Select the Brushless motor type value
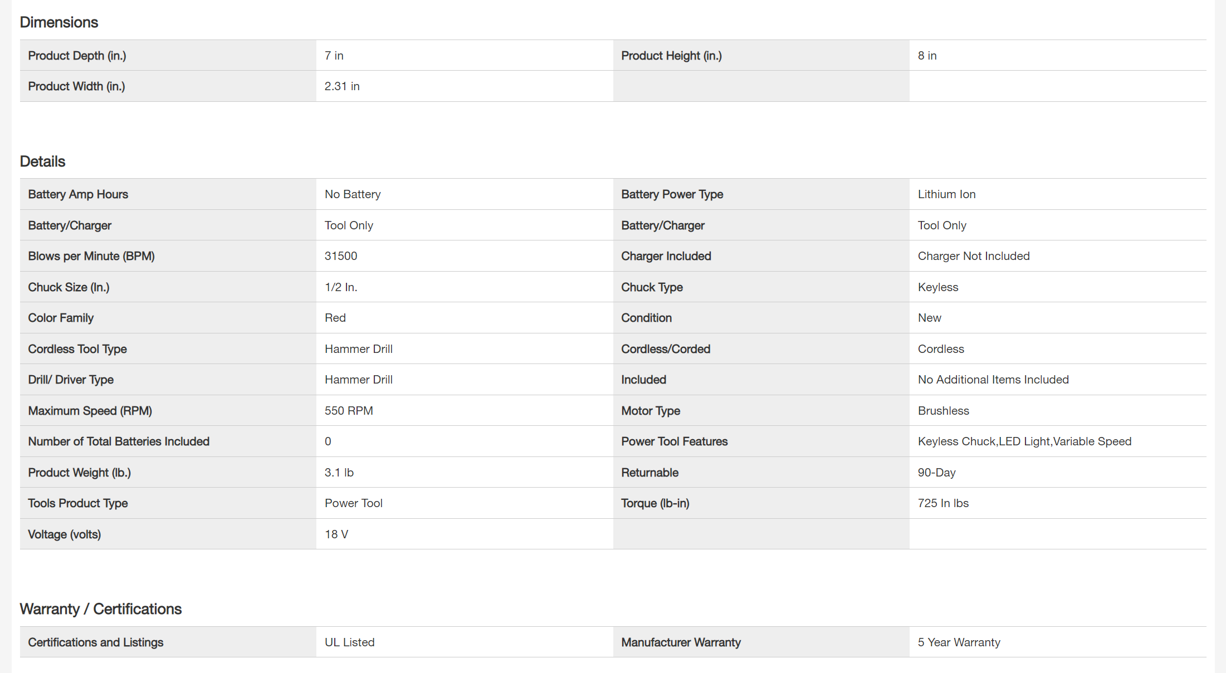Viewport: 1226px width, 673px height. pos(943,411)
